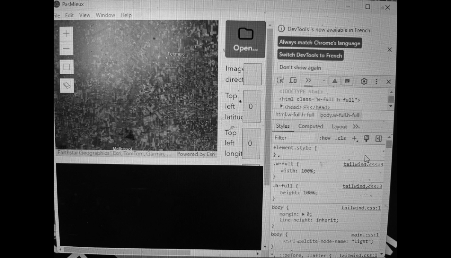This screenshot has width=451, height=258.
Task: Activate the DevTools inspect element picker
Action: coord(280,81)
